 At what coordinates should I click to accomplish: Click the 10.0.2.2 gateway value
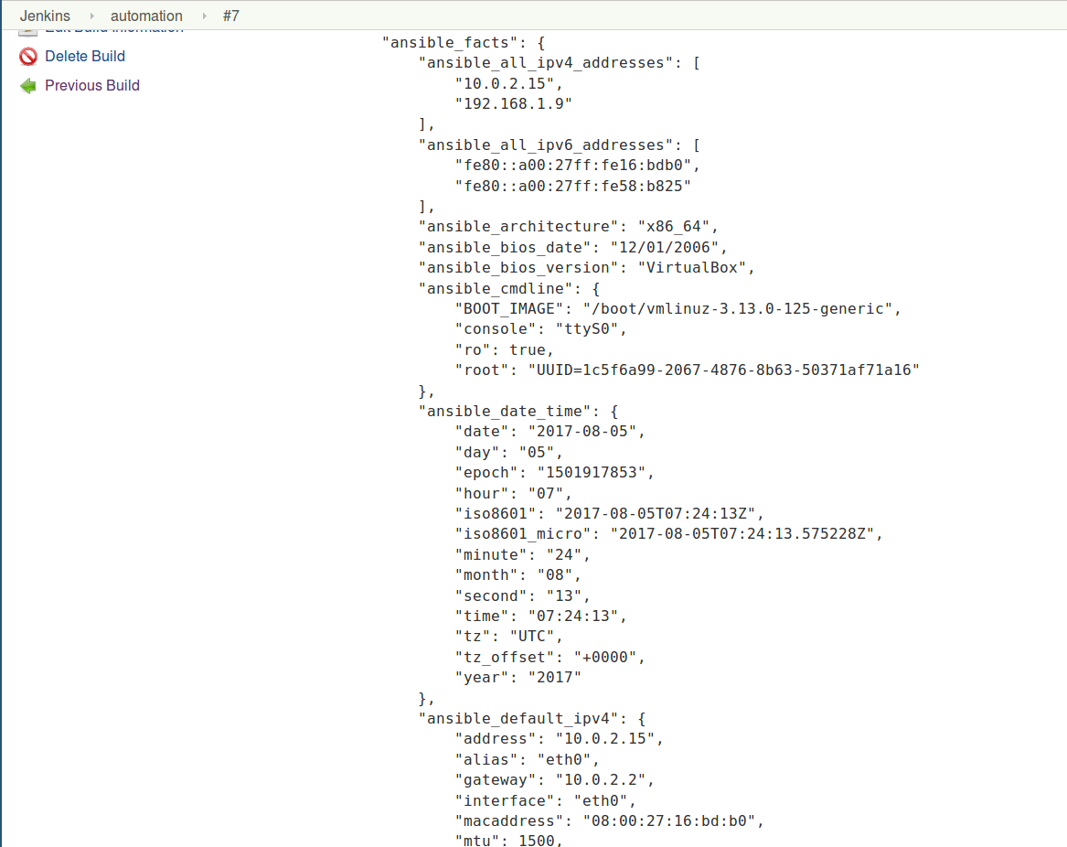pos(592,779)
